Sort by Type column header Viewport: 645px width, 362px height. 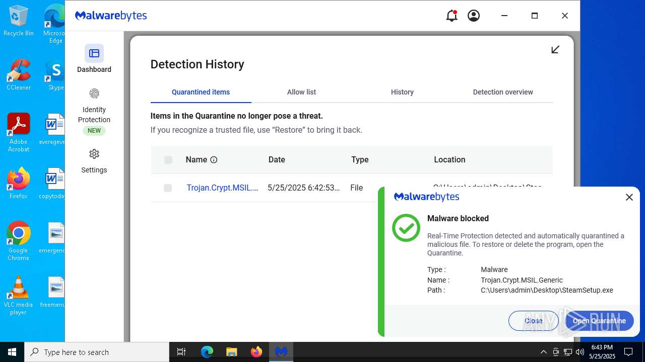(360, 159)
